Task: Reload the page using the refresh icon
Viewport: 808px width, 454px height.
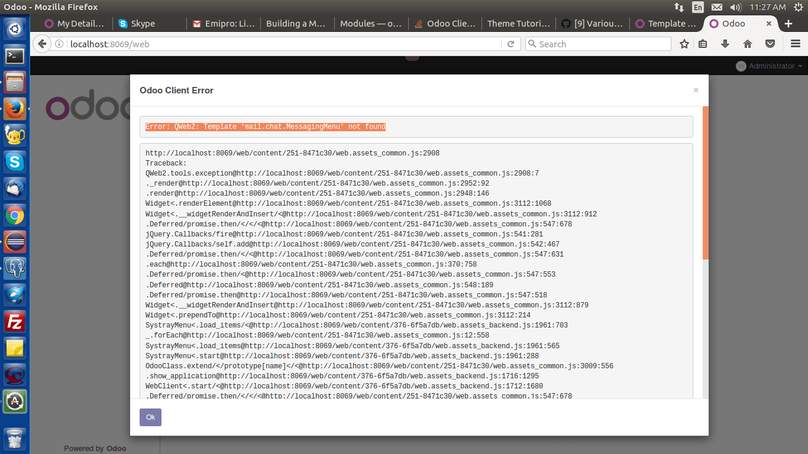Action: pyautogui.click(x=510, y=44)
